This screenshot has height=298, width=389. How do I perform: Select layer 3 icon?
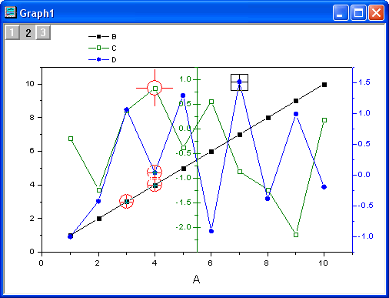[x=43, y=32]
